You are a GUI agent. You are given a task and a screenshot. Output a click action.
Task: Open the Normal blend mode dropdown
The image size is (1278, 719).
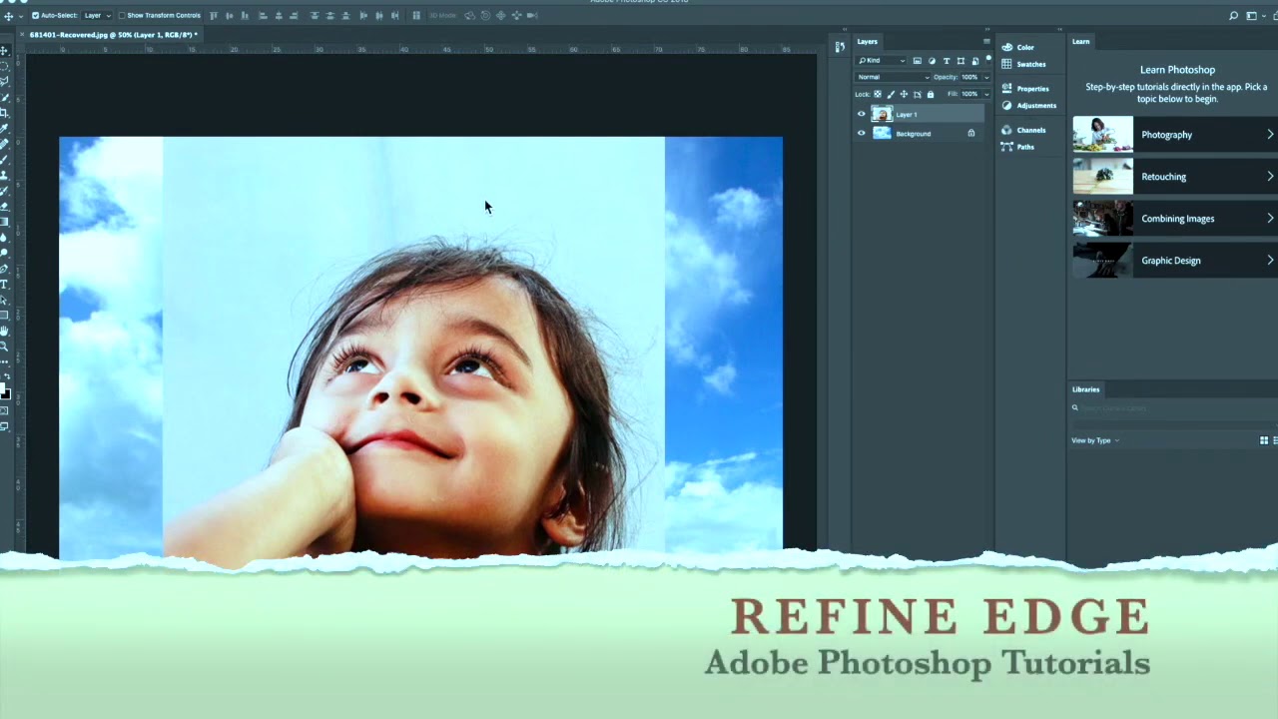pos(893,77)
